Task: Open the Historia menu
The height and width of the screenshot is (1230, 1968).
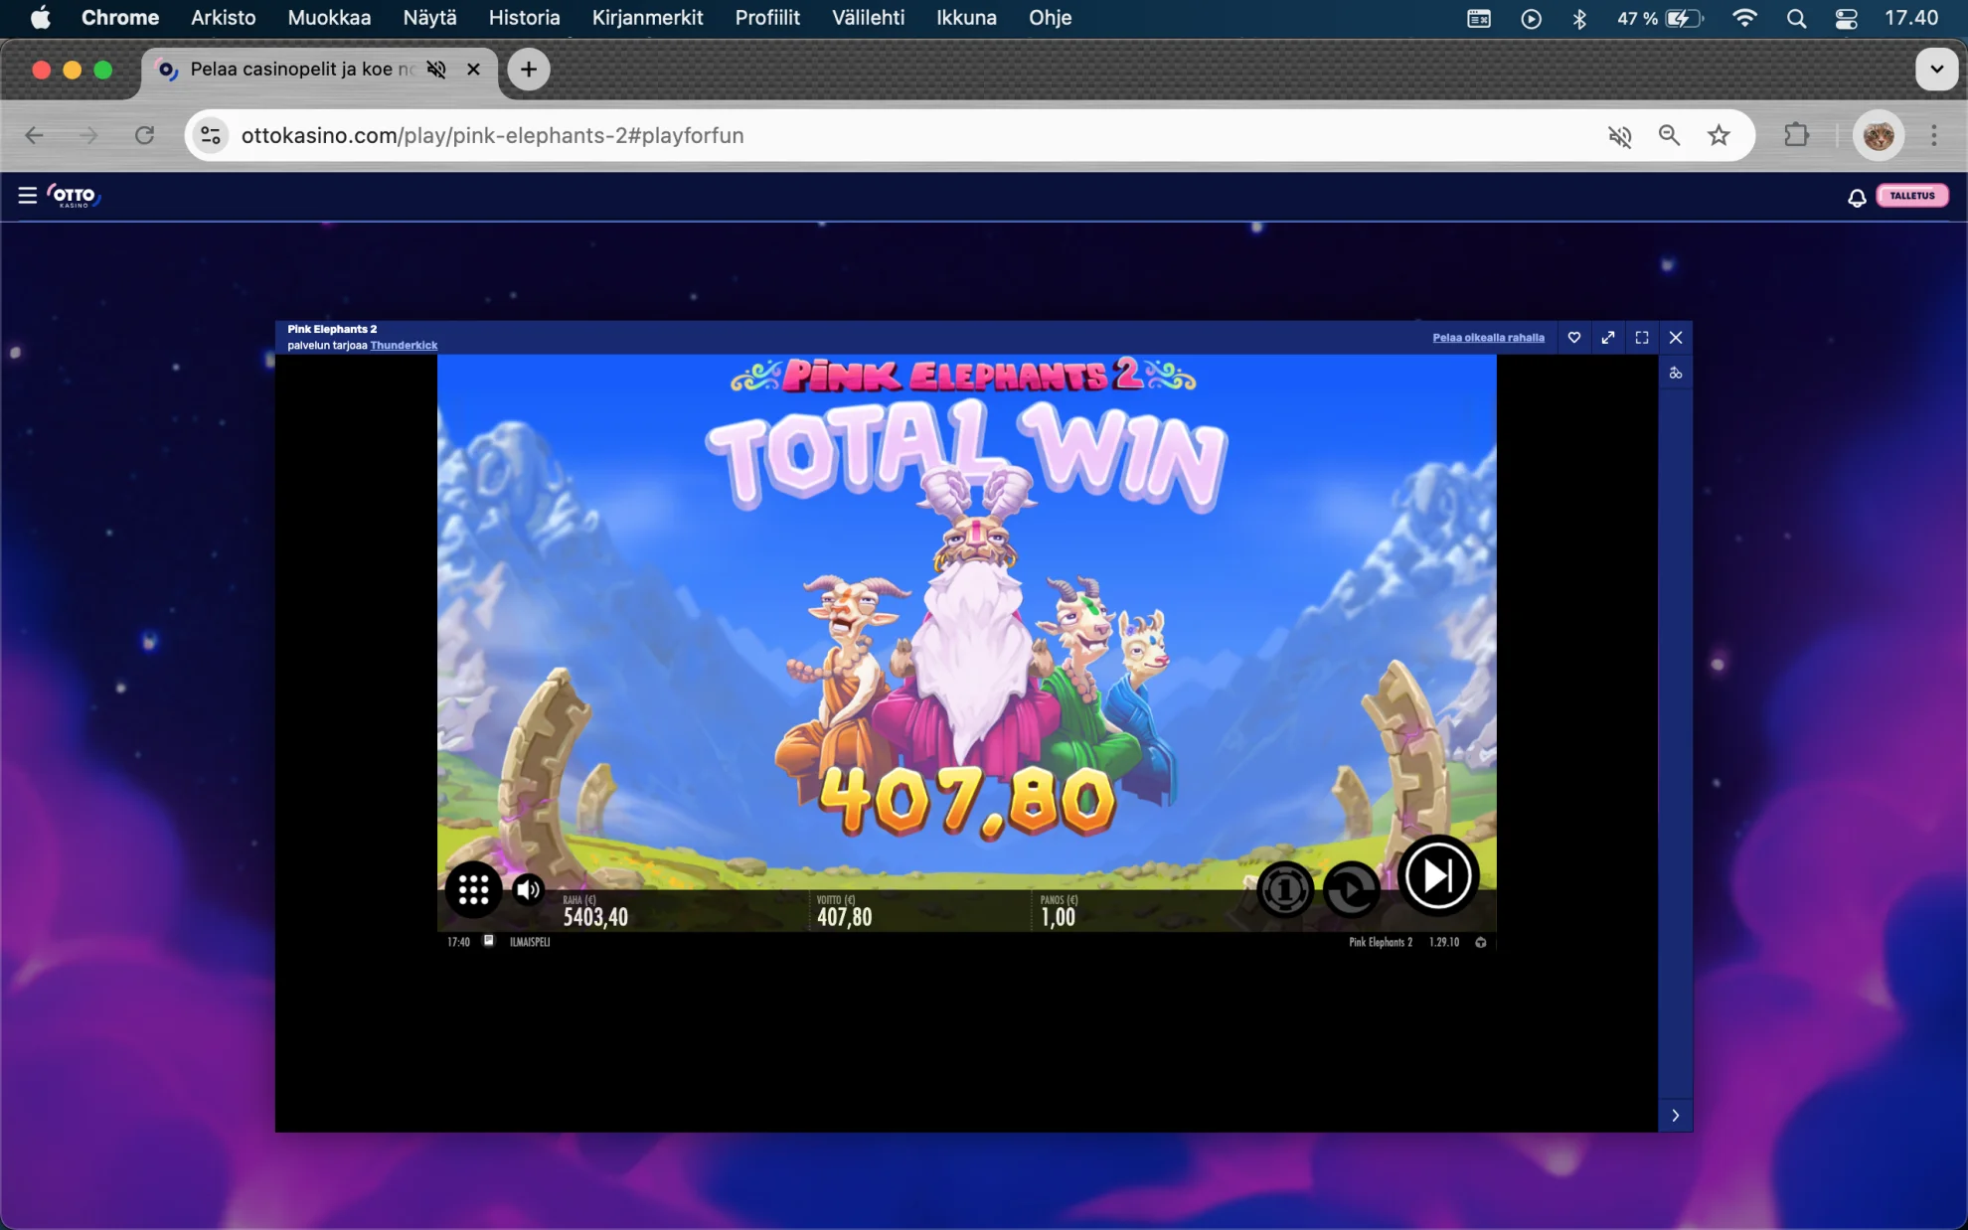Action: (524, 18)
